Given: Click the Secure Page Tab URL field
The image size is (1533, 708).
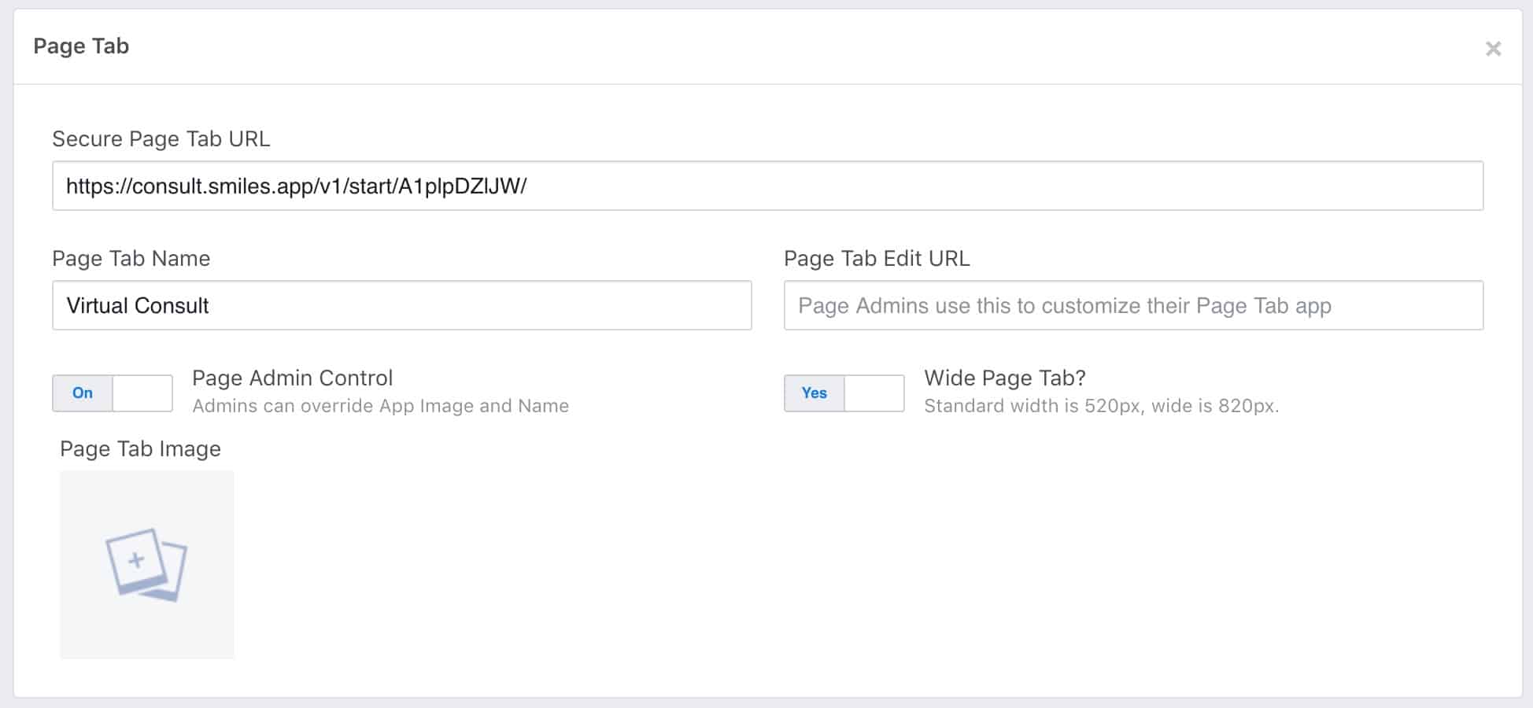Looking at the screenshot, I should pyautogui.click(x=767, y=186).
